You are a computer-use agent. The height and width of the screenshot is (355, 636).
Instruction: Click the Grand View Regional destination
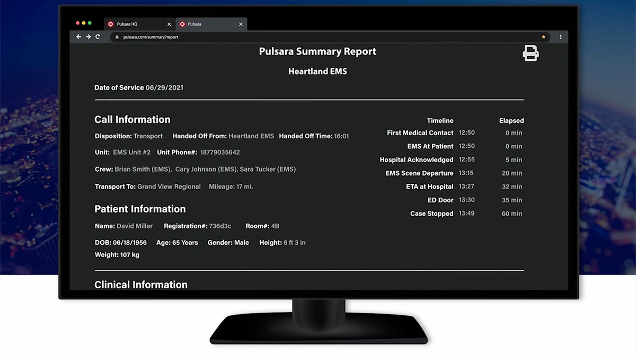pos(169,187)
